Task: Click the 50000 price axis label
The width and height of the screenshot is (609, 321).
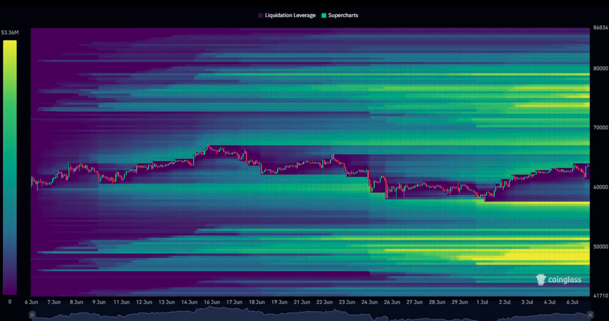Action: pyautogui.click(x=600, y=246)
